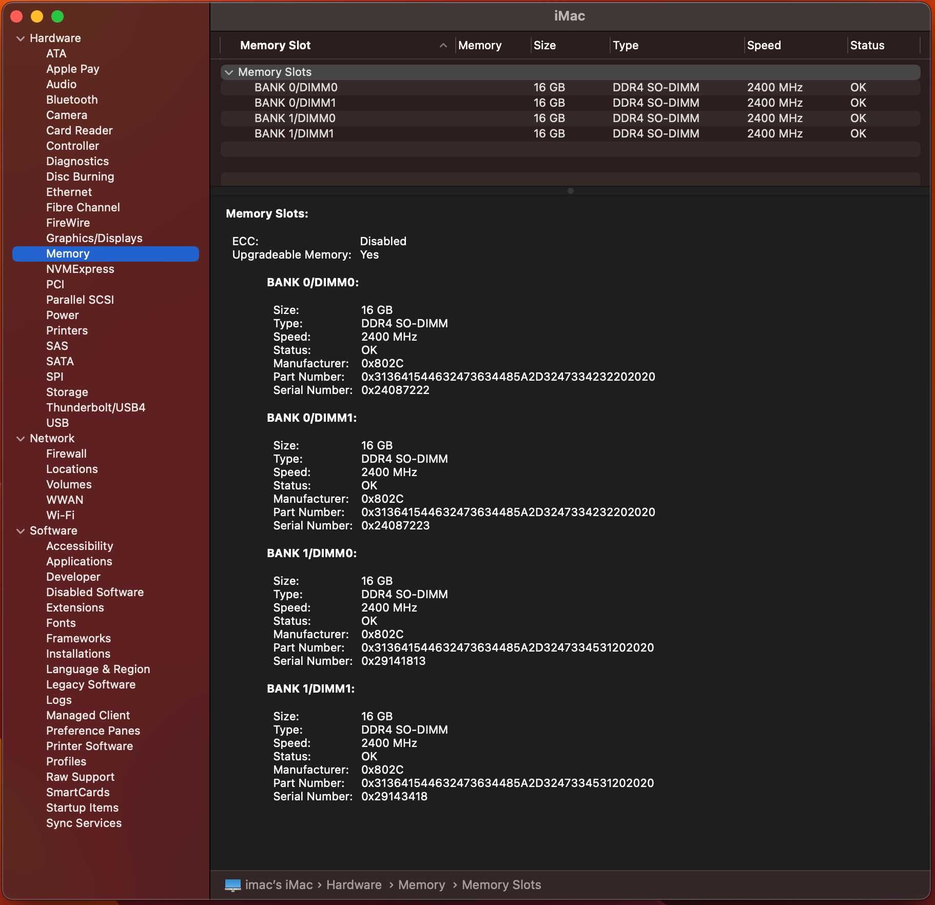This screenshot has width=935, height=905.
Task: Select Controller in the sidebar
Action: tap(73, 146)
